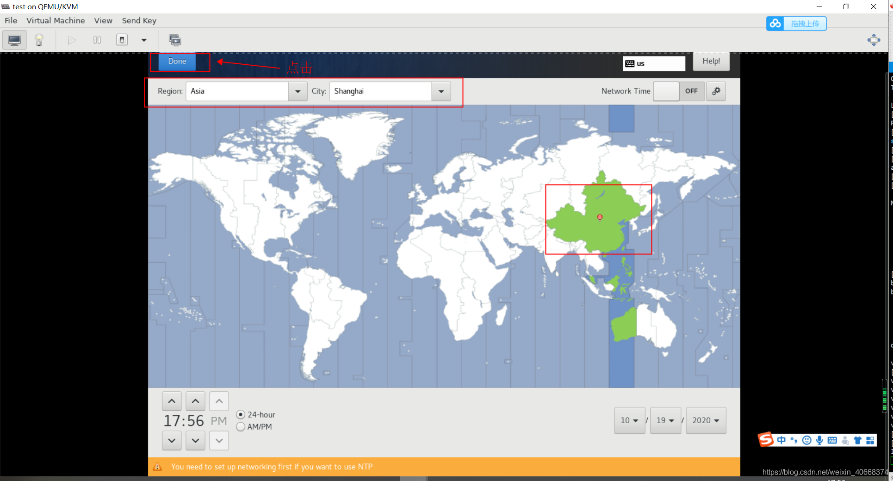Image resolution: width=893 pixels, height=481 pixels.
Task: Open the Help! button
Action: [711, 62]
